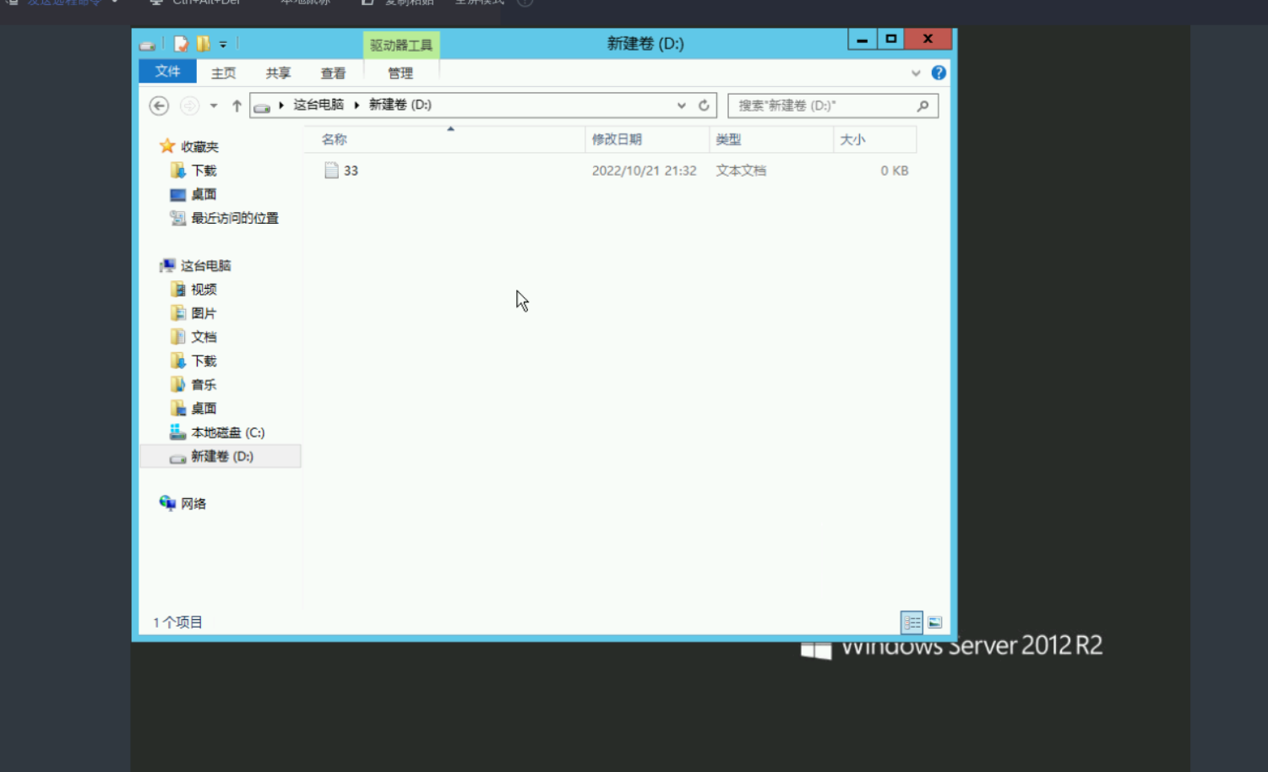
Task: Open the recent locations dropdown arrow
Action: coord(214,106)
